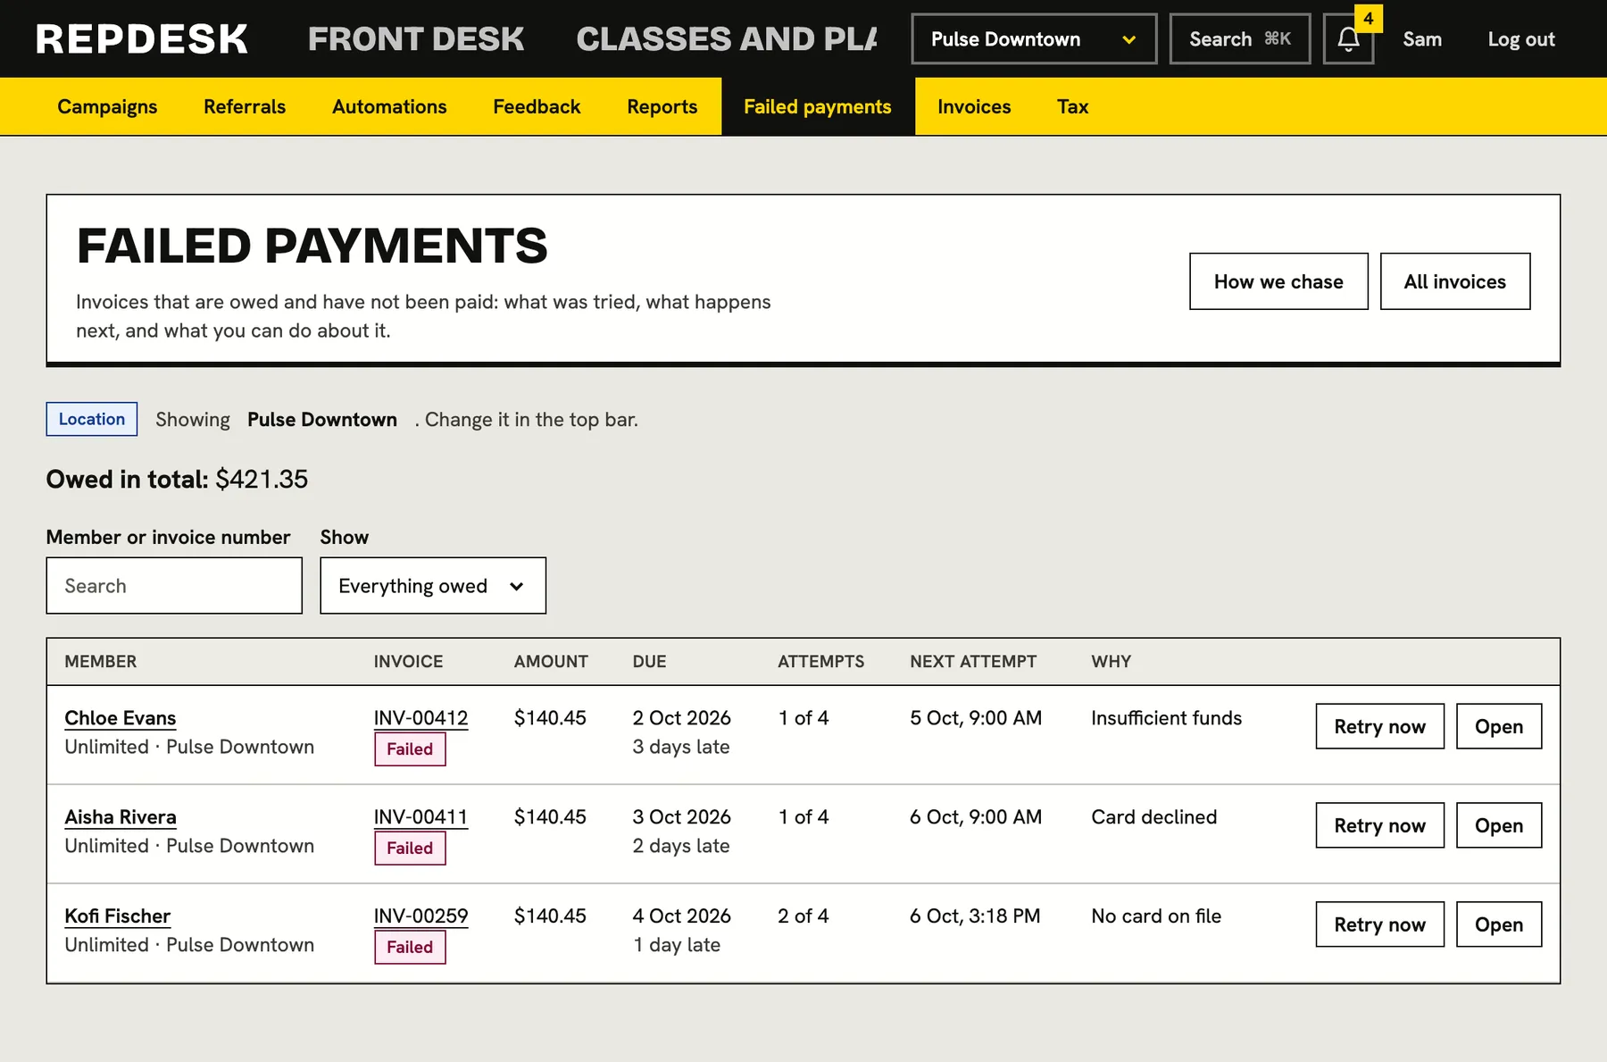This screenshot has height=1062, width=1607.
Task: Click the 2 of 4 attempts cell
Action: click(803, 916)
